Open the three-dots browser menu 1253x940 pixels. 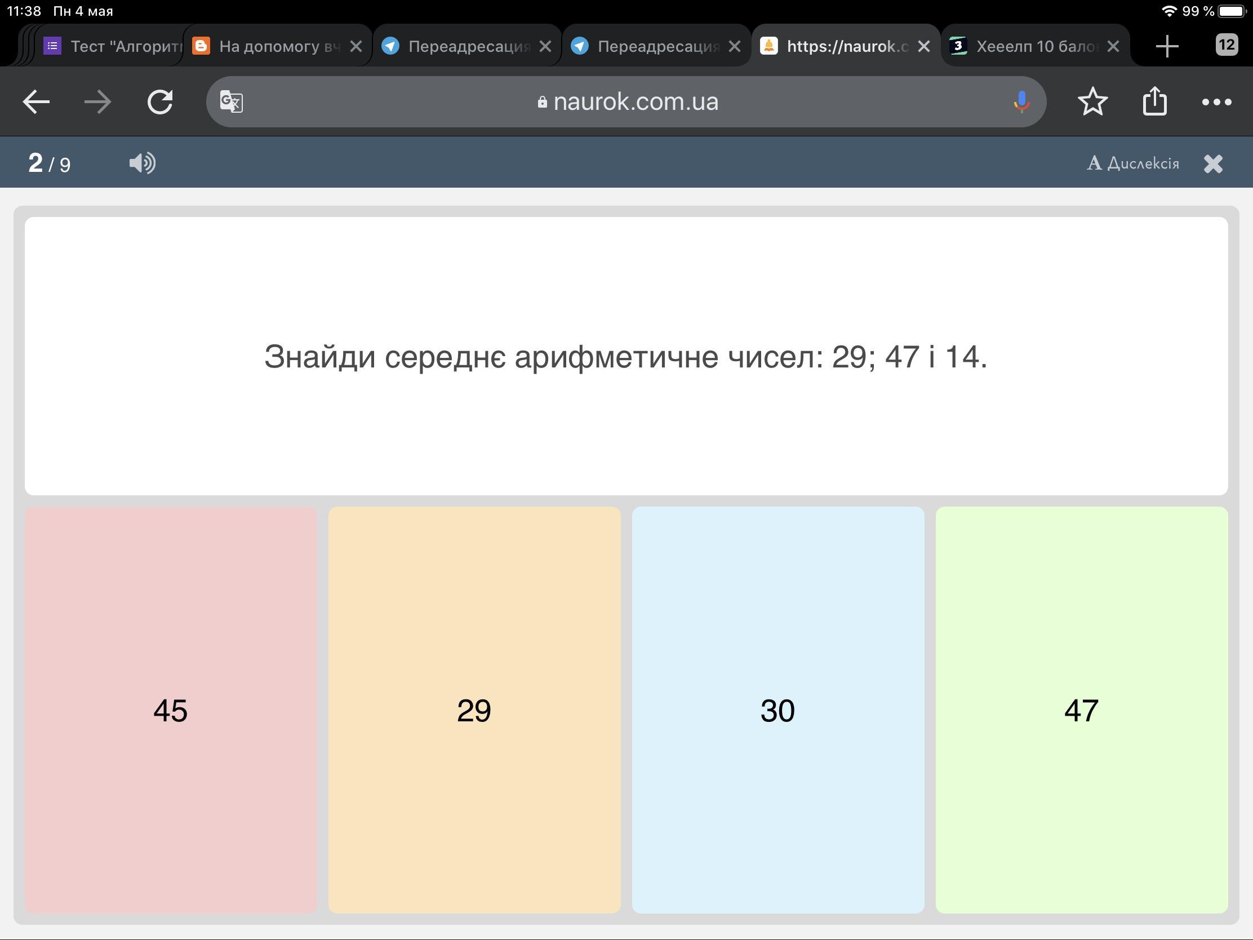[x=1216, y=102]
